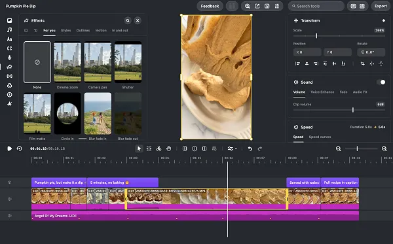Click the crop icon in Transform panel
This screenshot has width=393, height=244.
[362, 63]
